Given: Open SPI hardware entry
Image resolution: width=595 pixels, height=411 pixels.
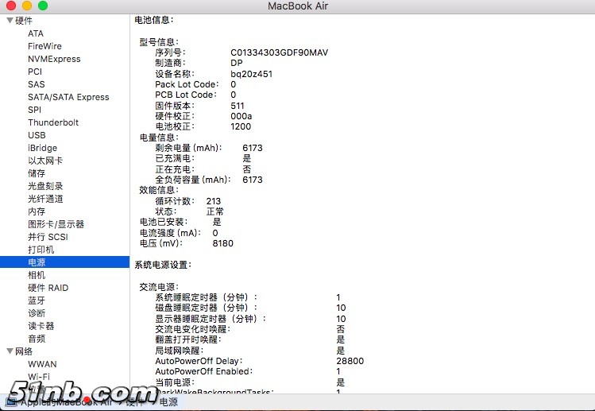Looking at the screenshot, I should (x=34, y=110).
